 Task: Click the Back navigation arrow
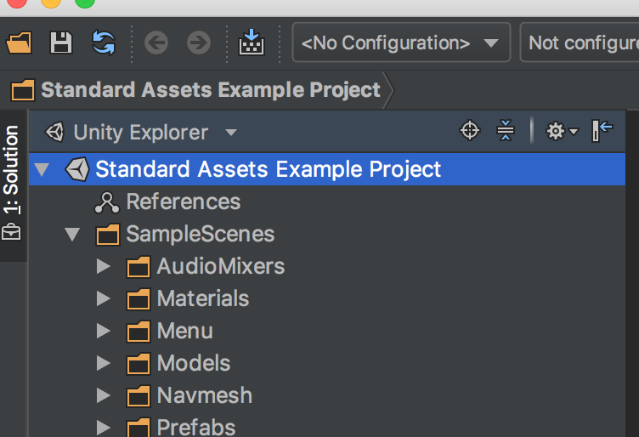[156, 43]
